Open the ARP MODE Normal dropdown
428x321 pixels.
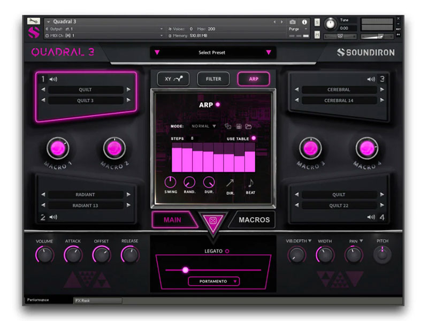204,126
